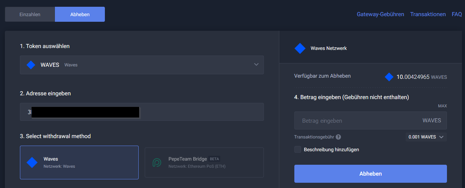Select the Abheben tab
Screen dimensions: 465x188
[80, 14]
